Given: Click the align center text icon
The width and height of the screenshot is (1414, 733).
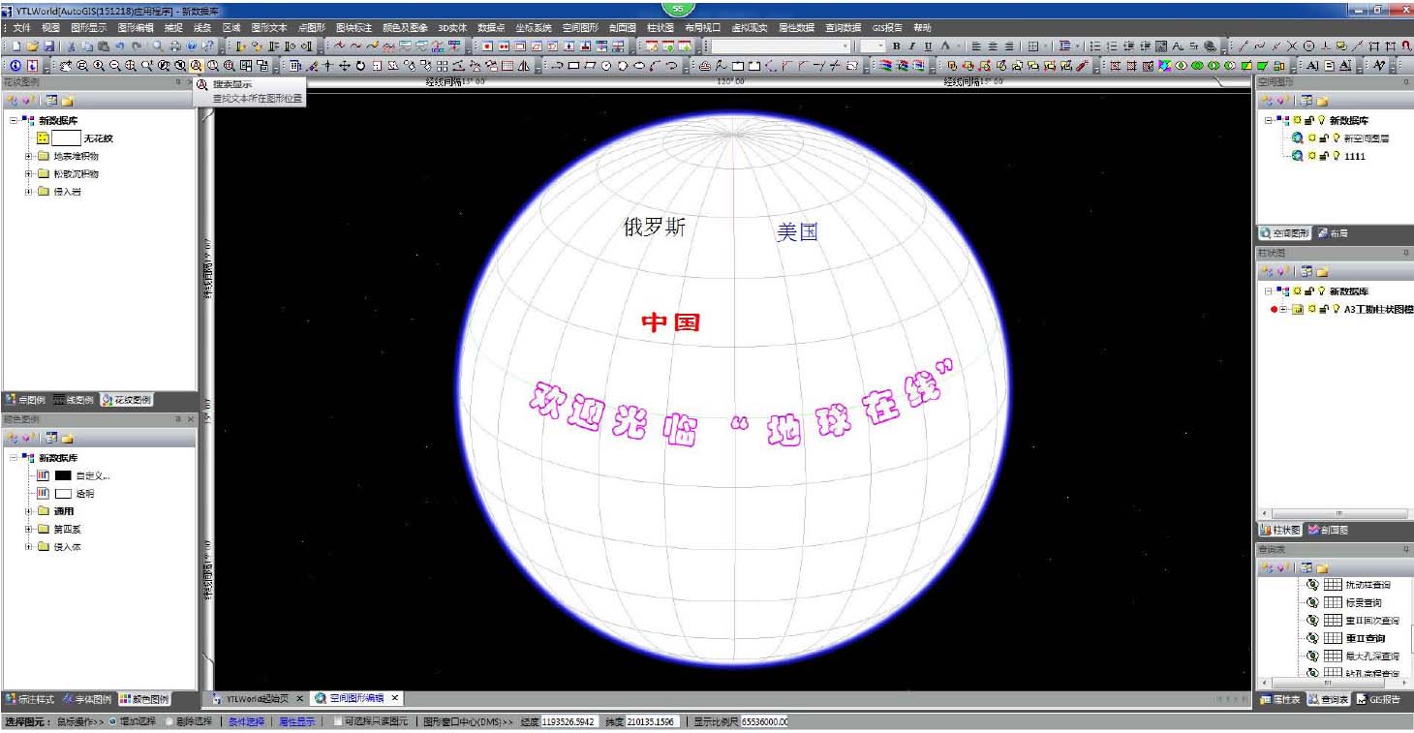Looking at the screenshot, I should (993, 46).
